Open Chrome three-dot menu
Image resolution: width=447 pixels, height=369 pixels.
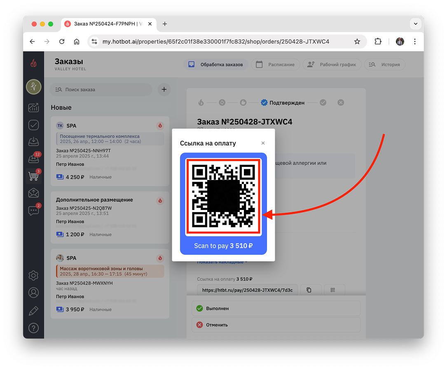pyautogui.click(x=415, y=42)
